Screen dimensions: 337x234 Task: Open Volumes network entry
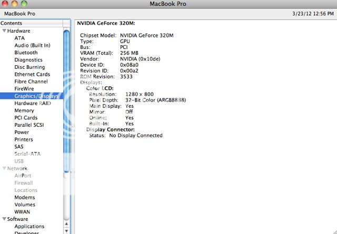pos(25,205)
